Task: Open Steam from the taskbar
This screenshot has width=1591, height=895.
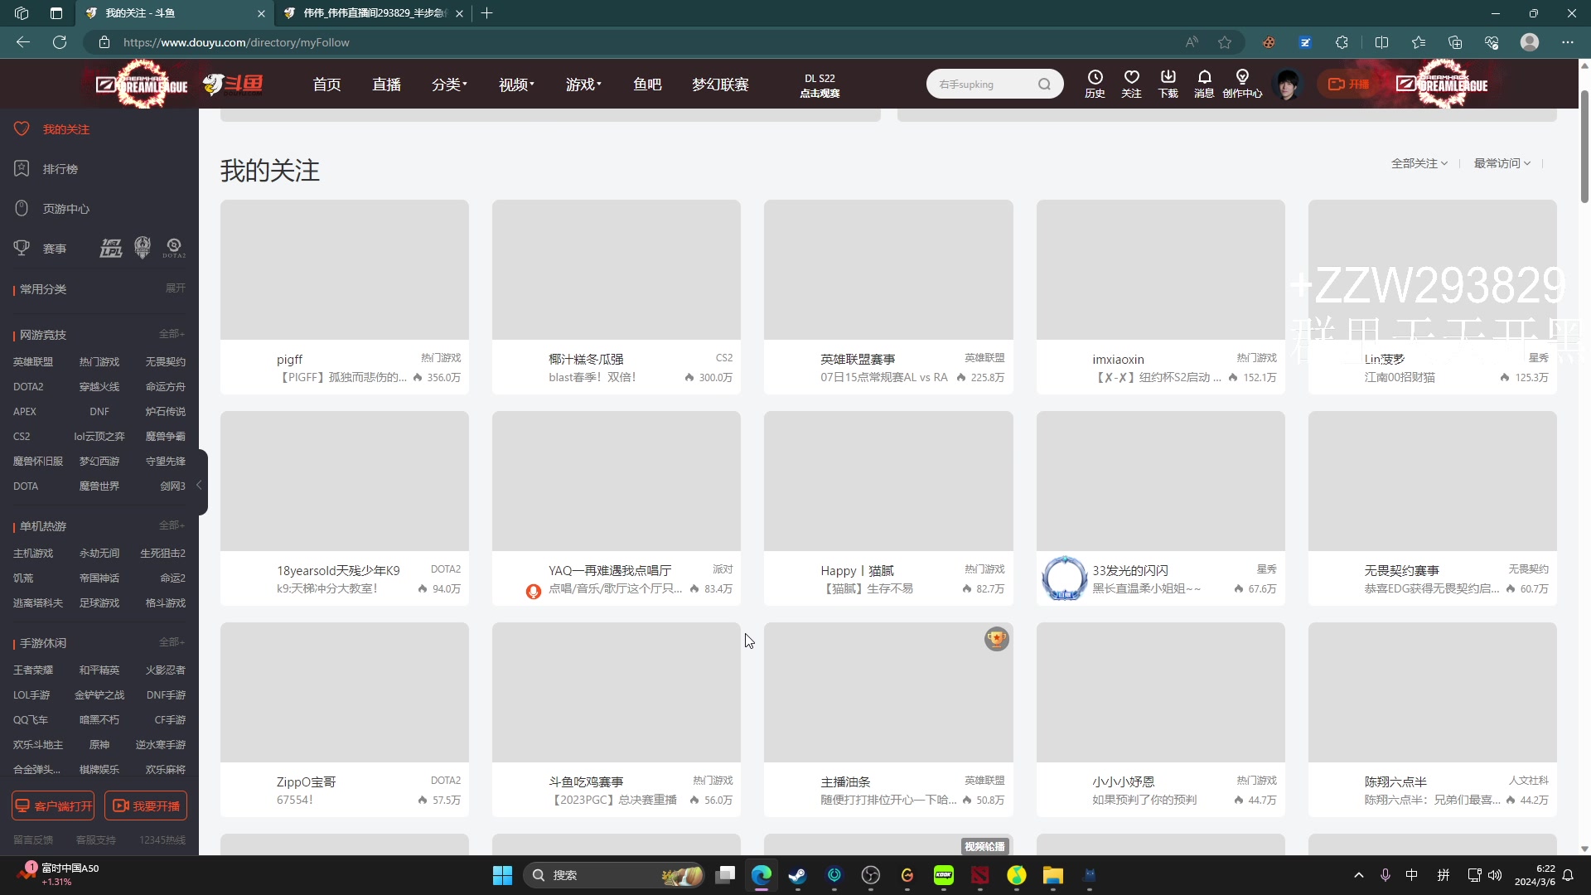Action: [x=797, y=874]
